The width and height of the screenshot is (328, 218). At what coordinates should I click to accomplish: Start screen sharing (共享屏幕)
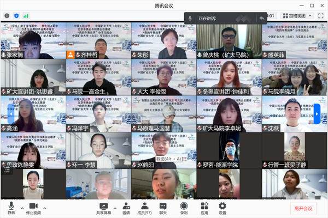(x=104, y=208)
